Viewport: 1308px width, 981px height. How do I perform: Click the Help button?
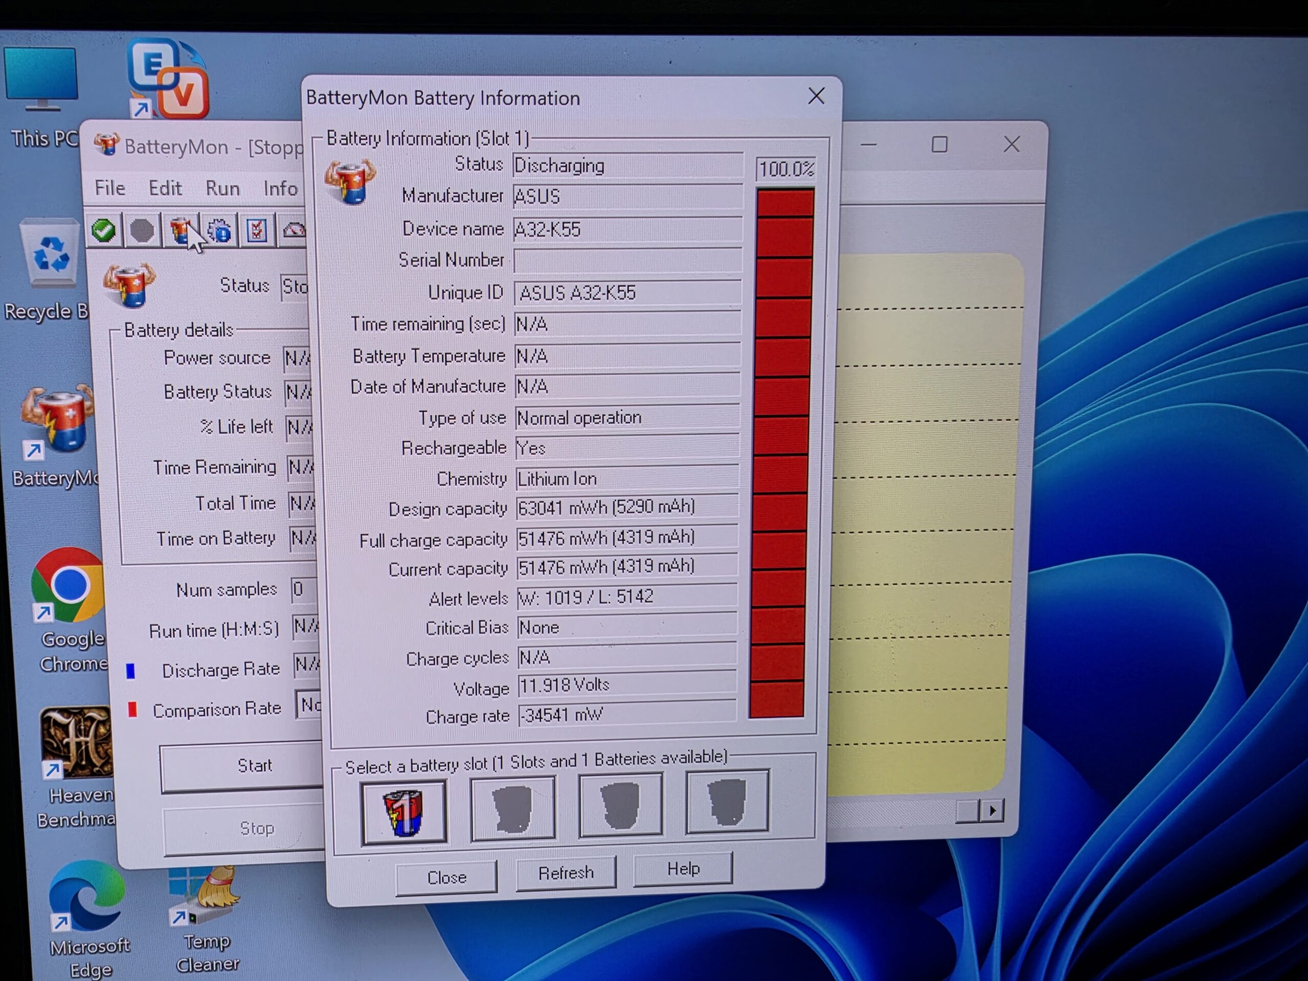click(683, 869)
